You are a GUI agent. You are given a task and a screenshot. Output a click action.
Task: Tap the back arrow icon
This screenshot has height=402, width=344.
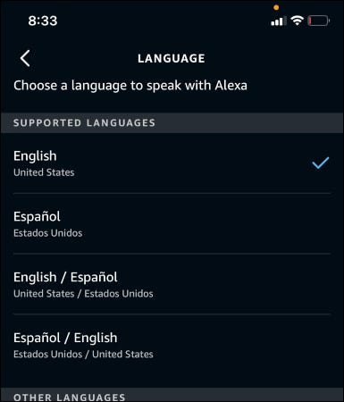(x=25, y=58)
